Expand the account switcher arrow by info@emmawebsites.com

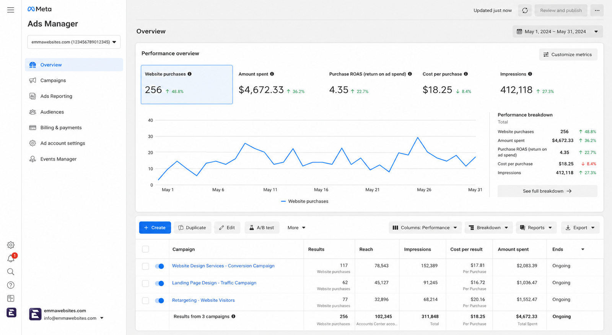tap(102, 318)
